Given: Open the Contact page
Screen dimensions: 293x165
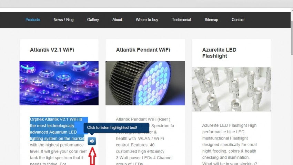Looking at the screenshot, I should (238, 20).
